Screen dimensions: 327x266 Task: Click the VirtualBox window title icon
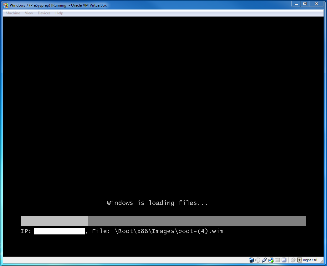tap(6, 5)
